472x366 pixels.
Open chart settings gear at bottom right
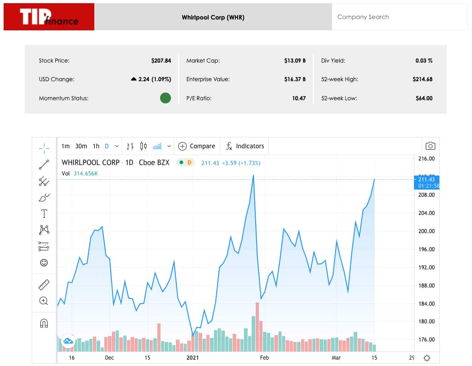coord(427,358)
